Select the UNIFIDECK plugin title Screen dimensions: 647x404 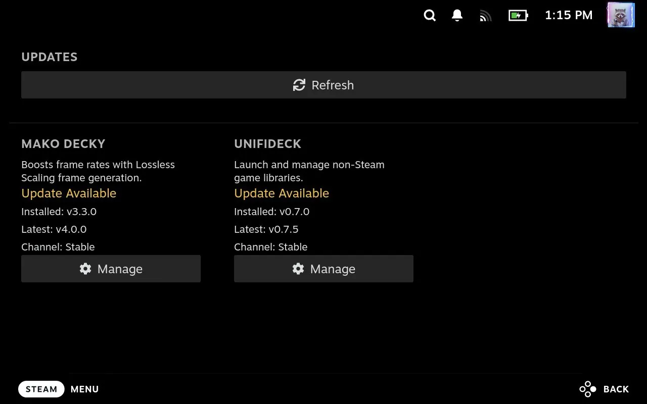pyautogui.click(x=267, y=144)
